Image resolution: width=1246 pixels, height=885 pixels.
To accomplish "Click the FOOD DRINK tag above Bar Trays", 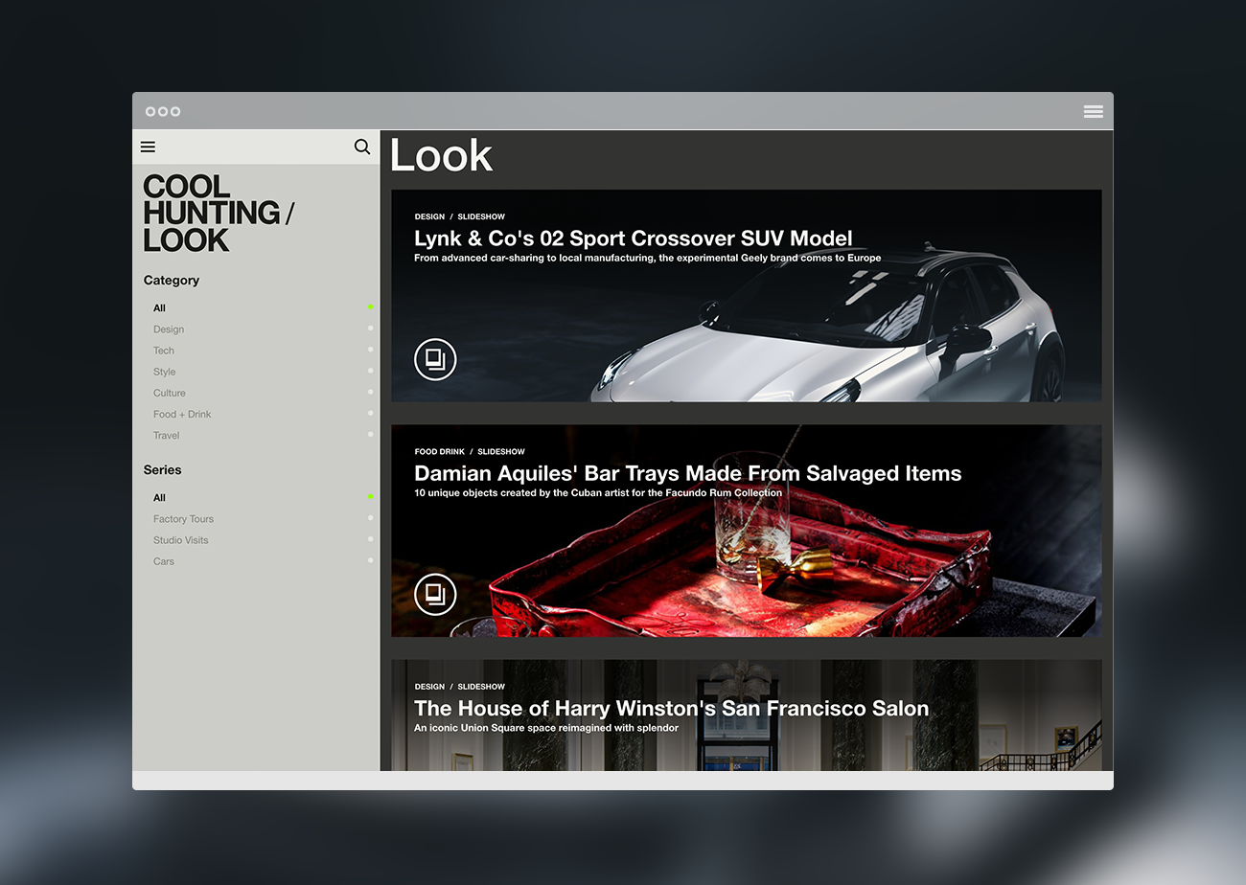I will tap(439, 451).
